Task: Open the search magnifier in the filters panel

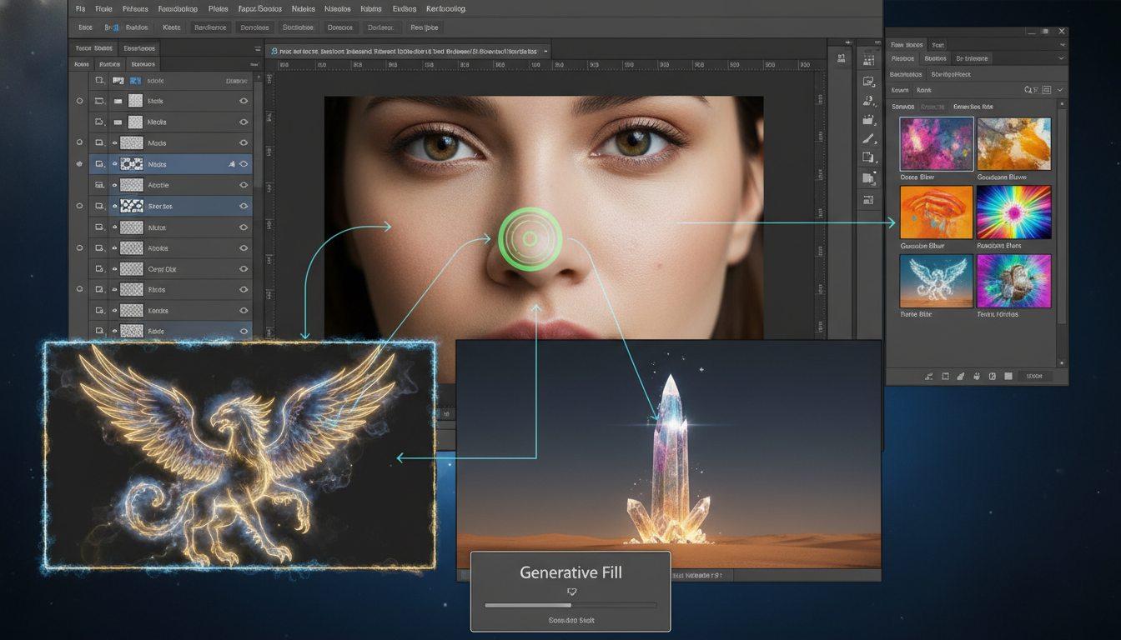Action: pos(1027,90)
